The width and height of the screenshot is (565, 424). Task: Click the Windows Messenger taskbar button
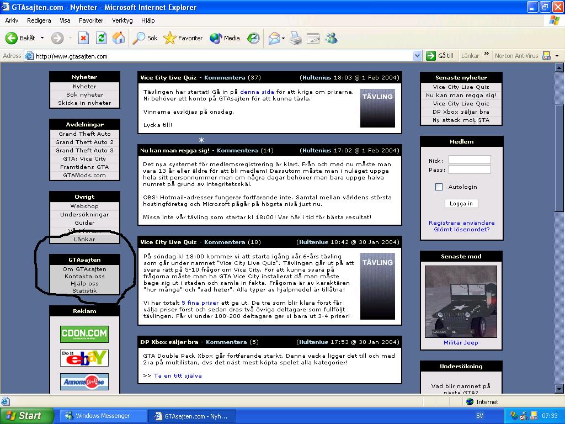click(x=103, y=416)
